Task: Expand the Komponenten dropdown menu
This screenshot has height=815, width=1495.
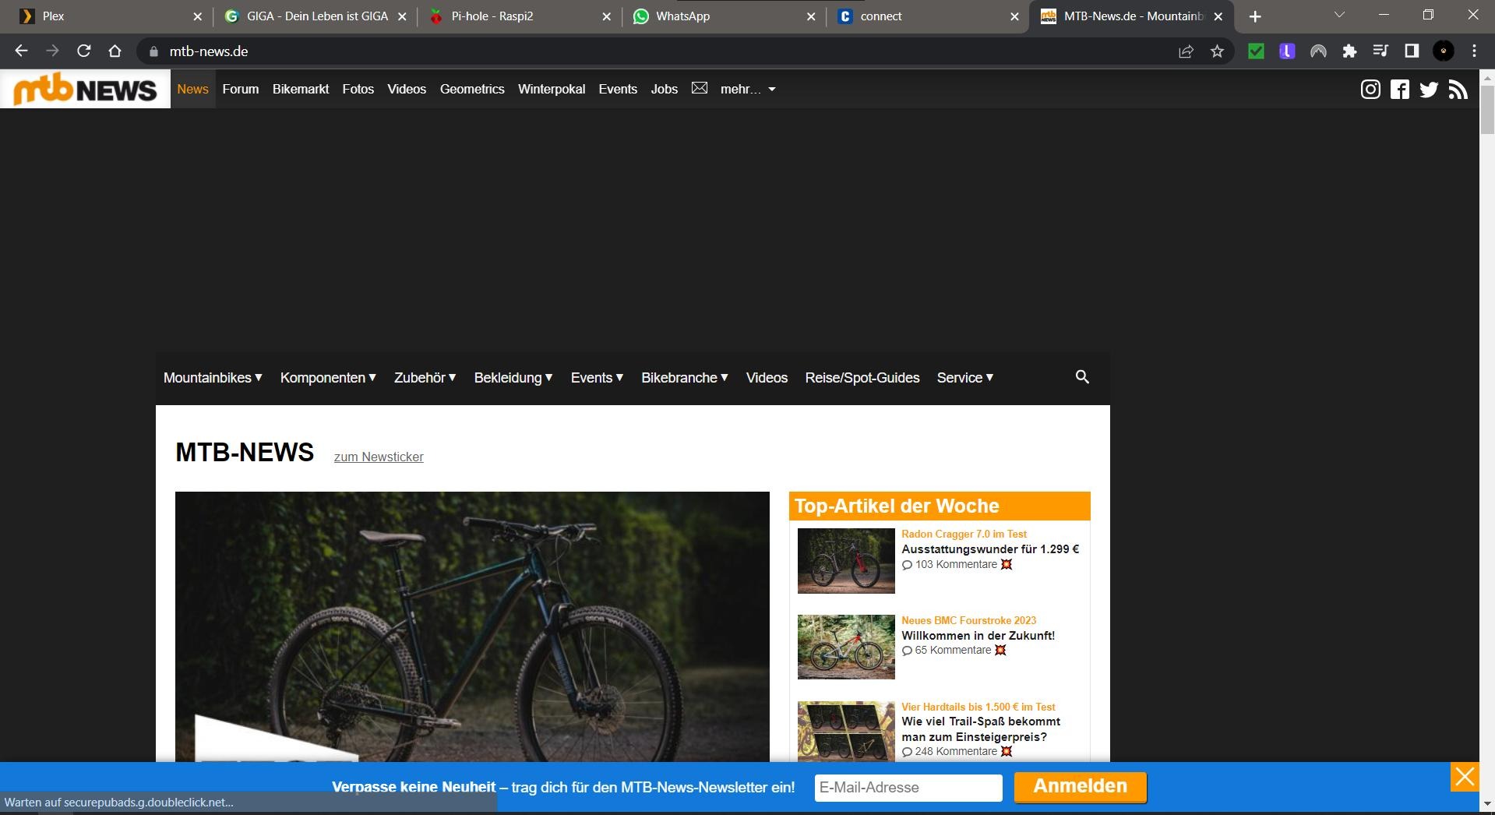Action: pos(328,378)
